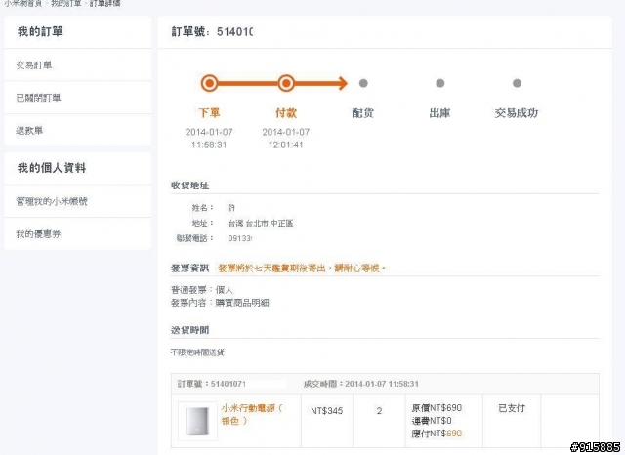Click the 付款 timestamp 2014-01-07 12:01:41

tap(286, 139)
